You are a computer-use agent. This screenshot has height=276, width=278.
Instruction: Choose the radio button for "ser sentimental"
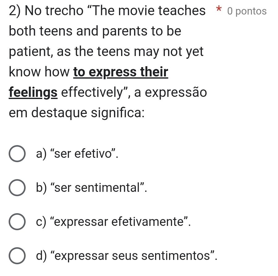click(x=17, y=188)
